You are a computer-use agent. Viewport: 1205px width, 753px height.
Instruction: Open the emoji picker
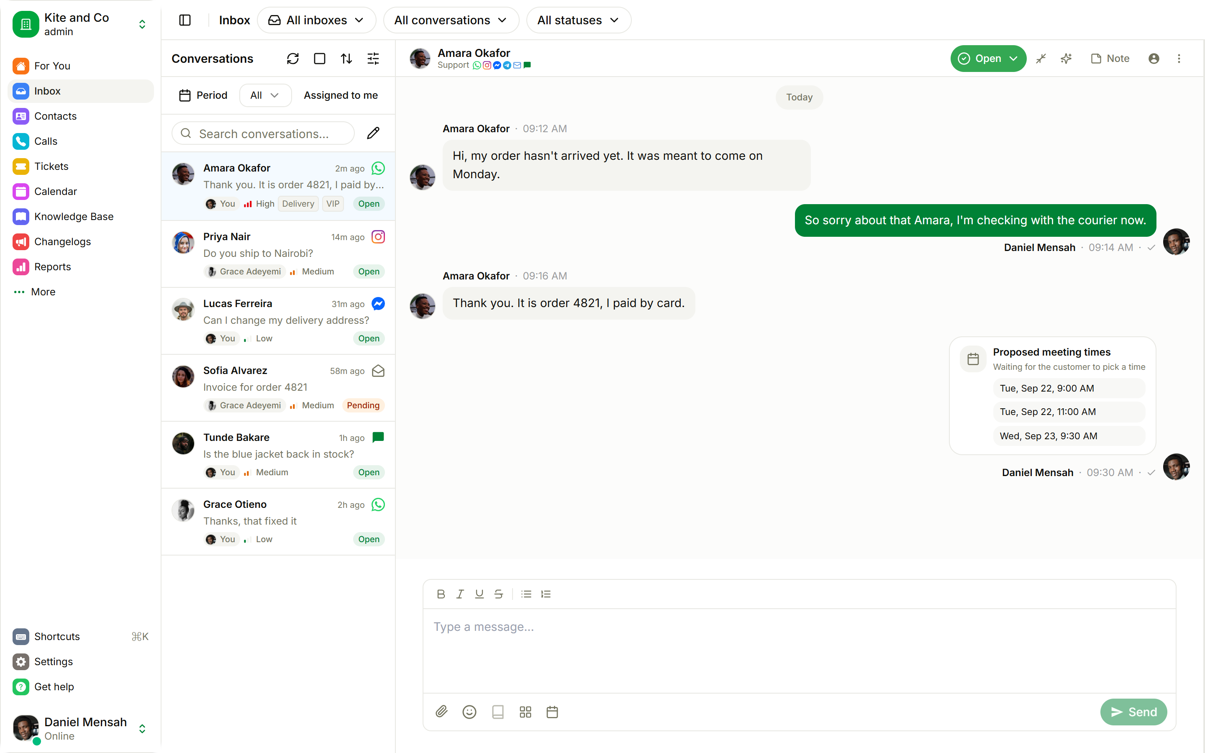(469, 712)
